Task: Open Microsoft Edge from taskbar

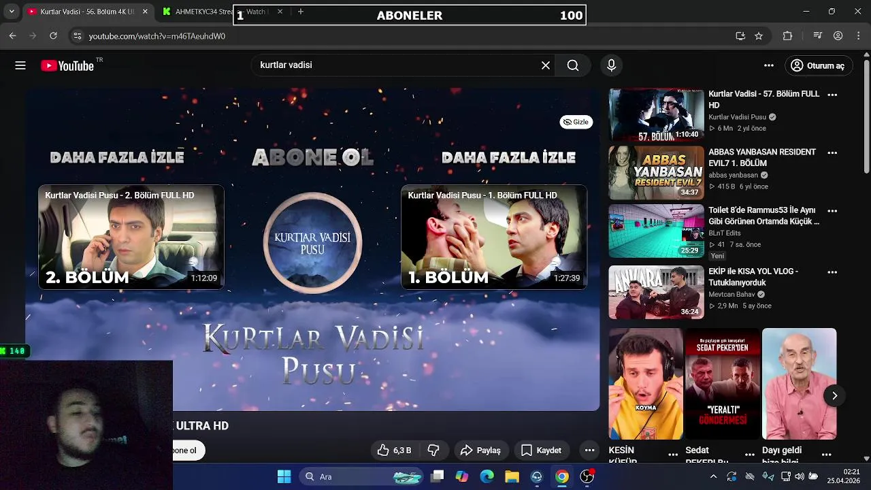Action: coord(487,476)
